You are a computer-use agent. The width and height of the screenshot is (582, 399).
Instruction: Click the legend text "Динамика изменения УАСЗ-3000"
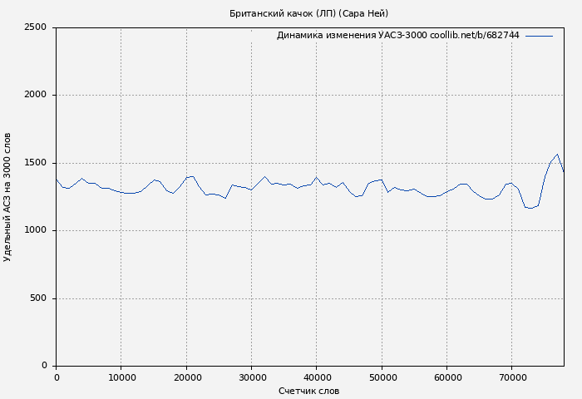[x=352, y=36]
